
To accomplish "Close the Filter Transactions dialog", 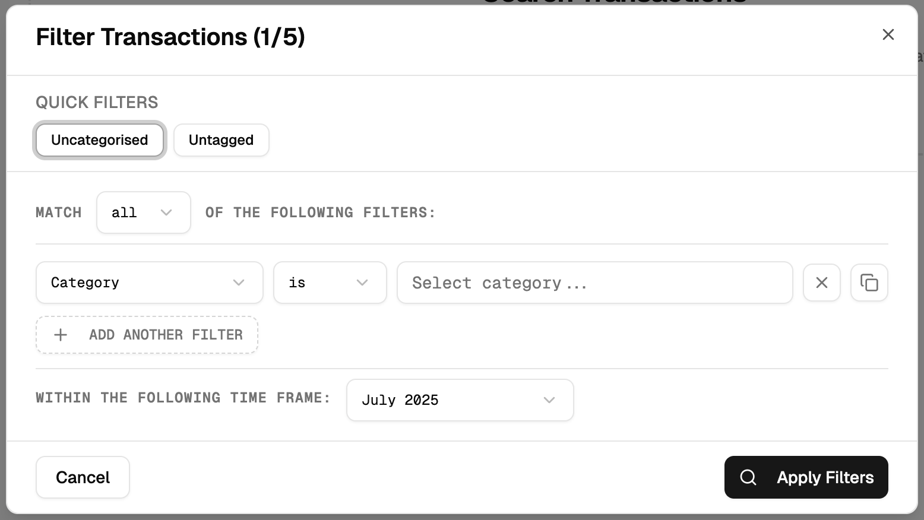I will pos(888,34).
